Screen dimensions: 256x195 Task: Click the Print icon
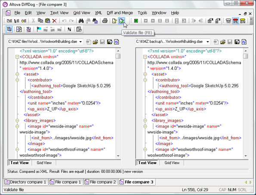click(x=105, y=21)
